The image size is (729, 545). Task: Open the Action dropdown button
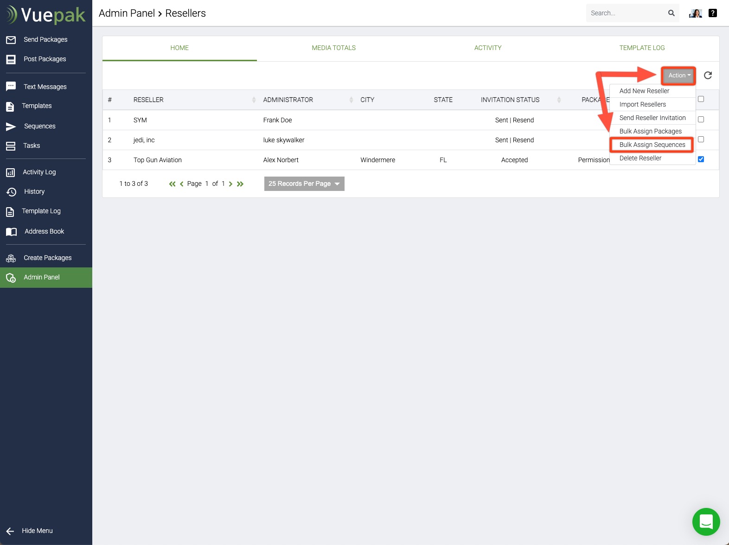[x=679, y=76]
